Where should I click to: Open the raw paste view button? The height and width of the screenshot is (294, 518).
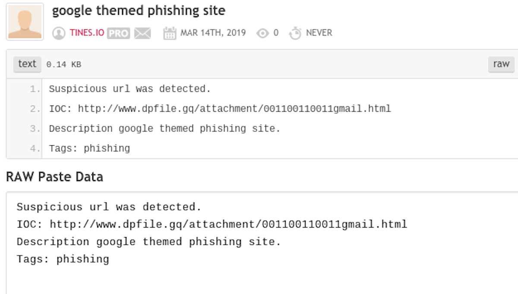[x=501, y=64]
